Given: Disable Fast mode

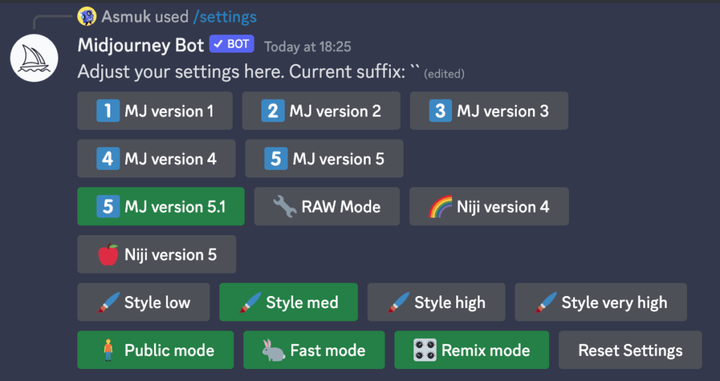Looking at the screenshot, I should click(314, 350).
